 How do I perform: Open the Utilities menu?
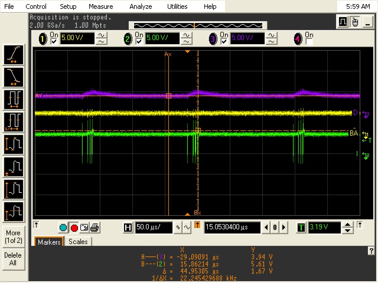coord(177,6)
